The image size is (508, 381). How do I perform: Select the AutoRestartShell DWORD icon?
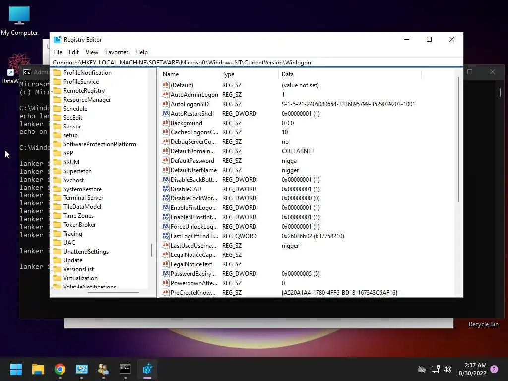[x=166, y=113]
